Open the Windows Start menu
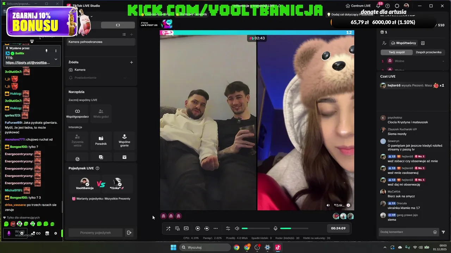 tap(173, 247)
